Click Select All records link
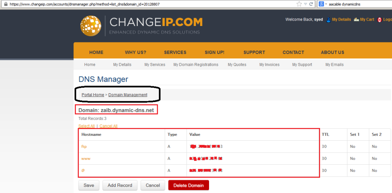 coord(87,126)
